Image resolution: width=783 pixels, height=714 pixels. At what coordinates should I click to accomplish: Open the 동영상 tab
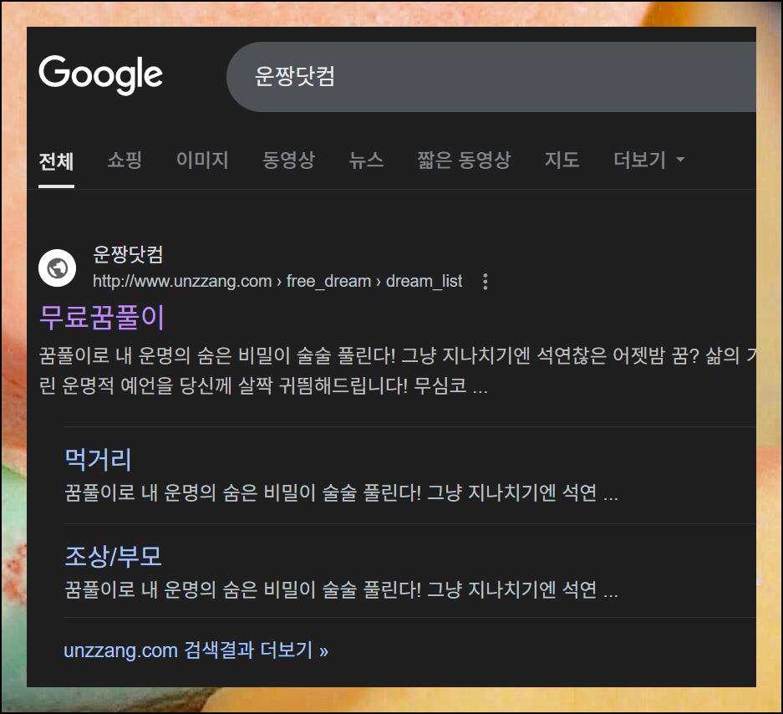point(288,160)
